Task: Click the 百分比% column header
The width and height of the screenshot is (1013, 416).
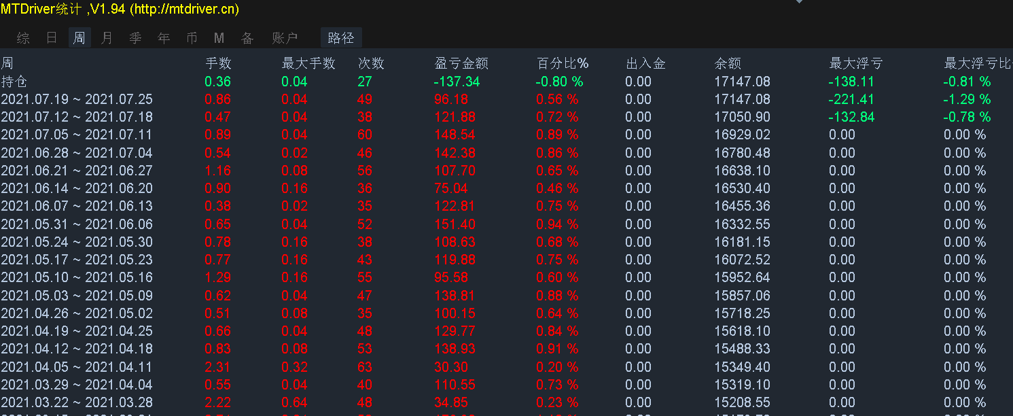Action: (x=563, y=63)
